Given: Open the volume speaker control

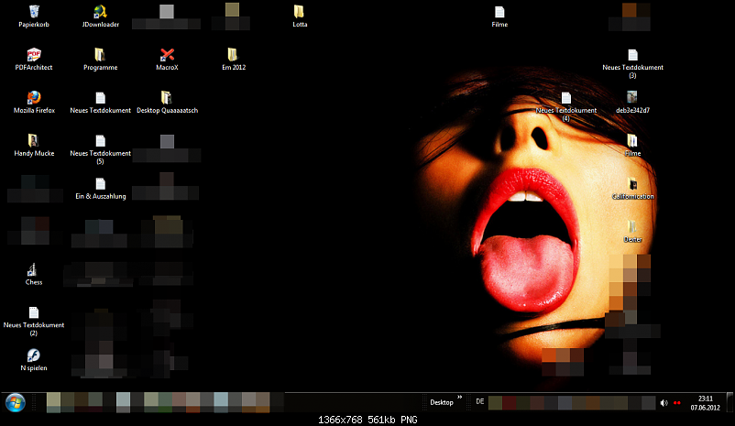Looking at the screenshot, I should pyautogui.click(x=664, y=402).
